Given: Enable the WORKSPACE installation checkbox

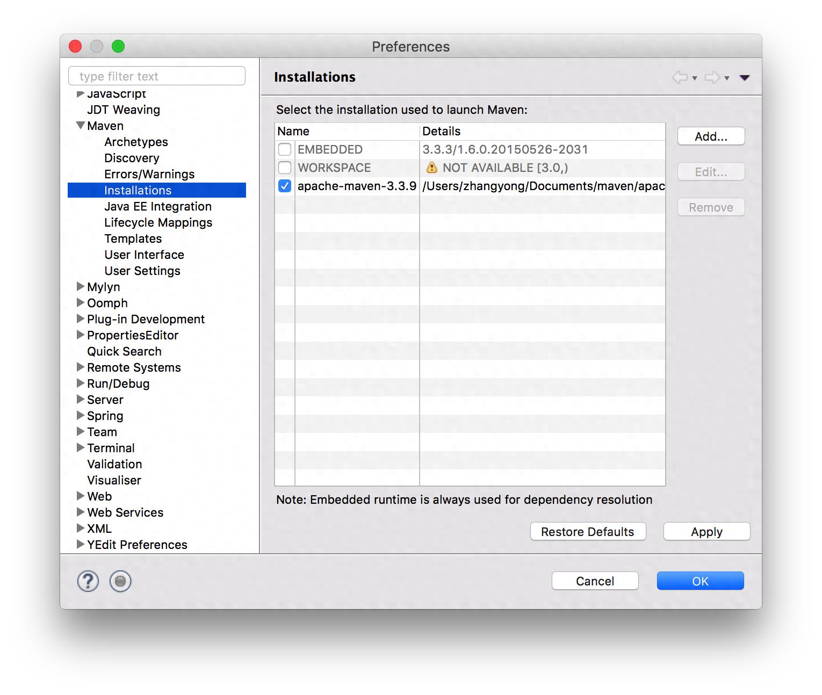Looking at the screenshot, I should pyautogui.click(x=285, y=168).
